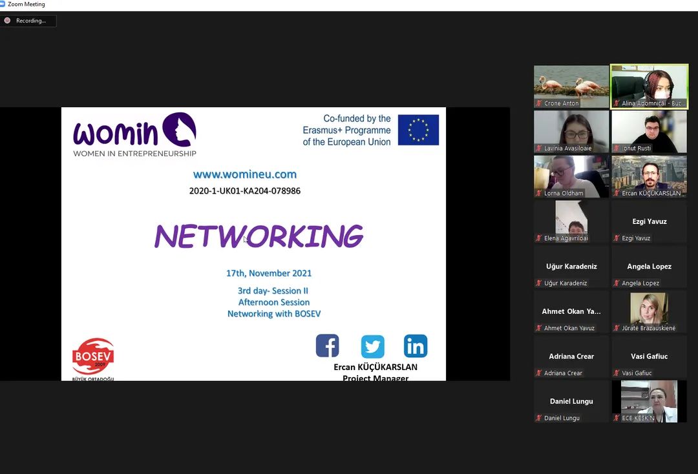
Task: Click the European Union flag image
Action: (418, 130)
